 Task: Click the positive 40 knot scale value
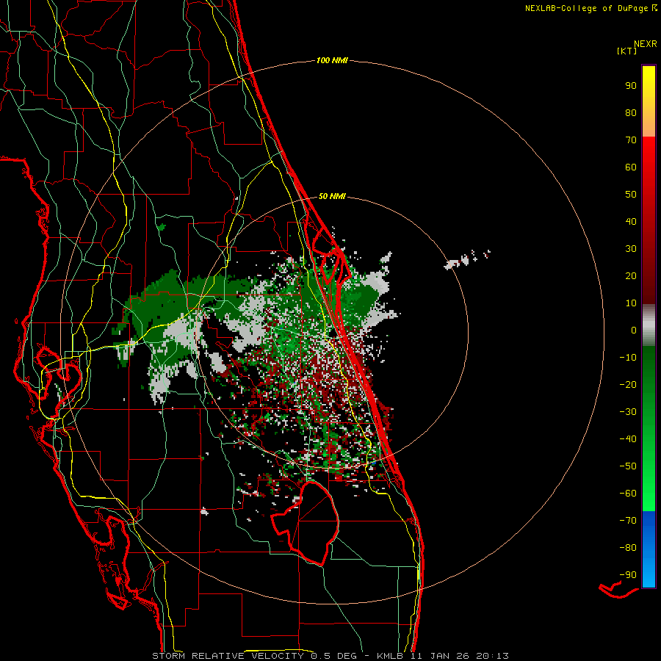coord(631,221)
